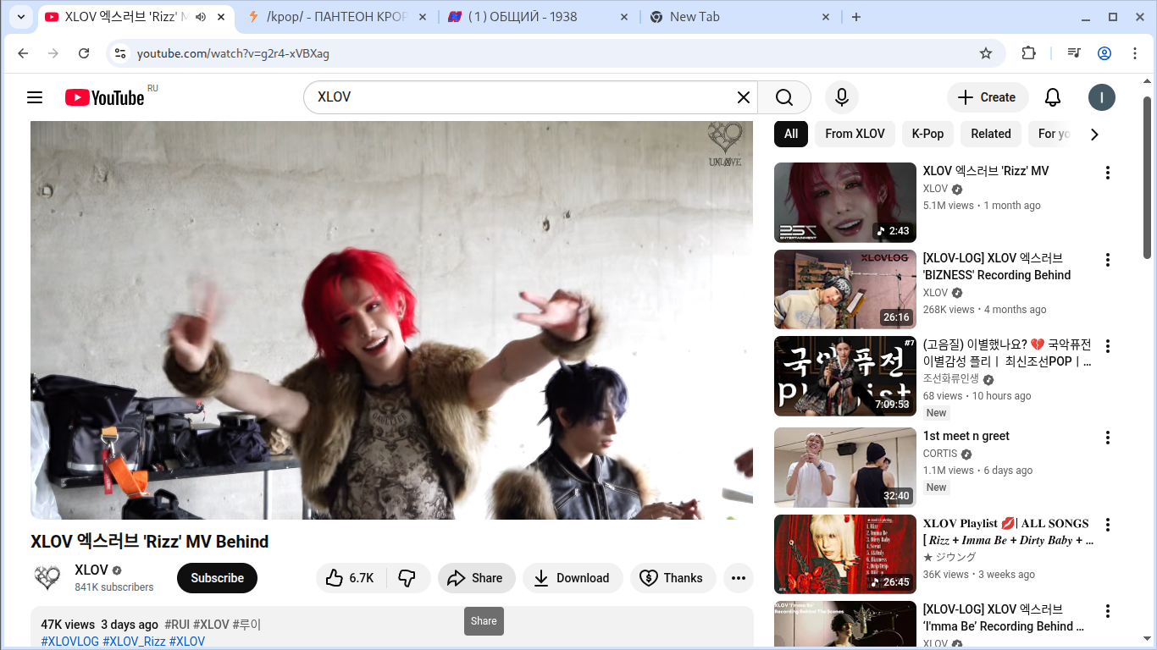The width and height of the screenshot is (1157, 650).
Task: Open the Chrome three-dot menu
Action: coord(1135,53)
